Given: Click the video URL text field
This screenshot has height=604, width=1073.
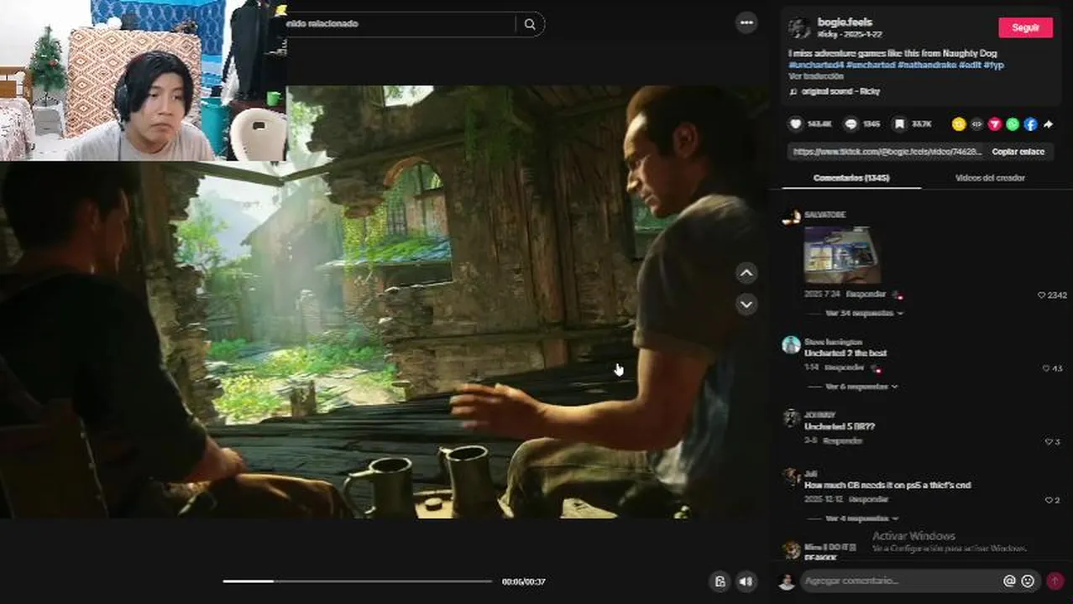Looking at the screenshot, I should coord(886,152).
